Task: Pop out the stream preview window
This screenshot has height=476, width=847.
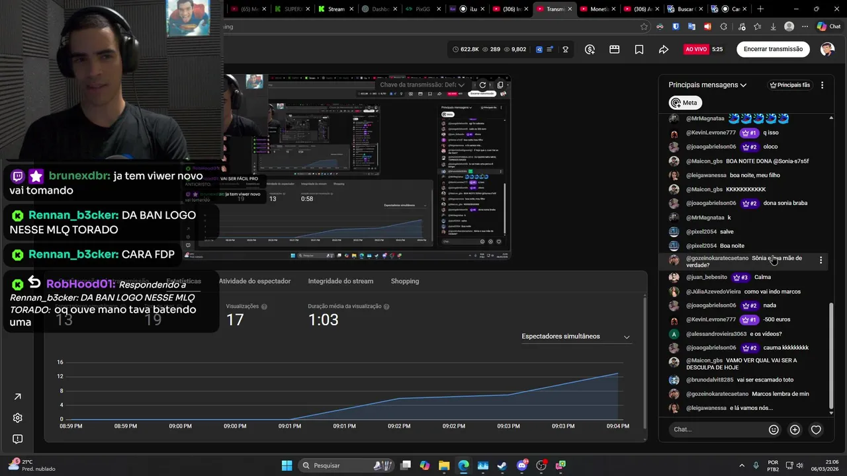Action: click(x=500, y=85)
